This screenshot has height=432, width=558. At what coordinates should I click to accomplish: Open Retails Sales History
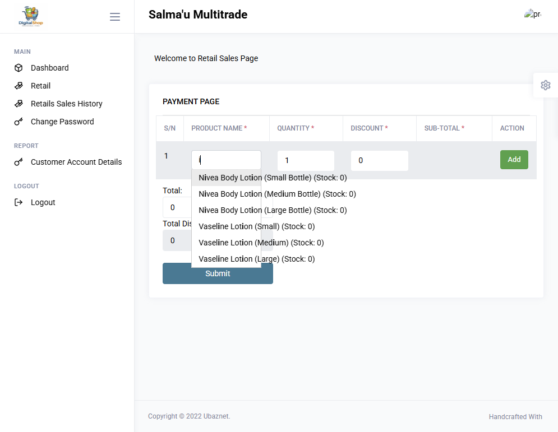(67, 104)
